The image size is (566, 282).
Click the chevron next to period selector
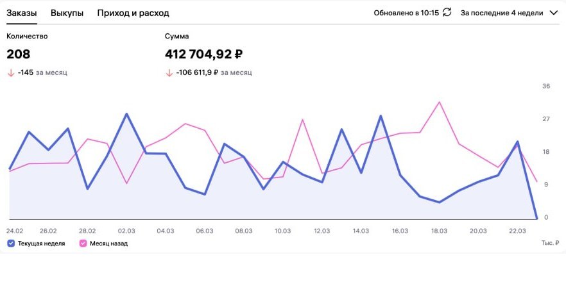553,13
